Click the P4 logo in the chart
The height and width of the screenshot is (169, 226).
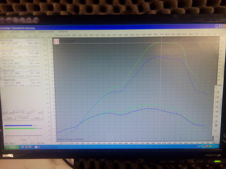[x=56, y=41]
